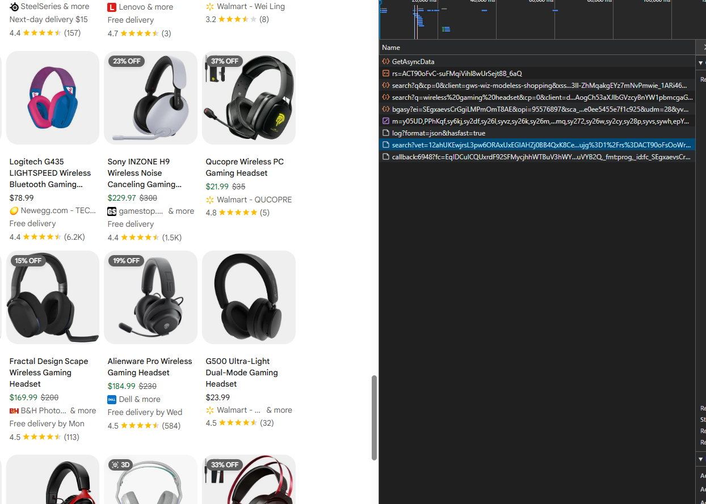Click the GetAsyncData script icon
Viewport: 706px width, 504px height.
coord(386,61)
